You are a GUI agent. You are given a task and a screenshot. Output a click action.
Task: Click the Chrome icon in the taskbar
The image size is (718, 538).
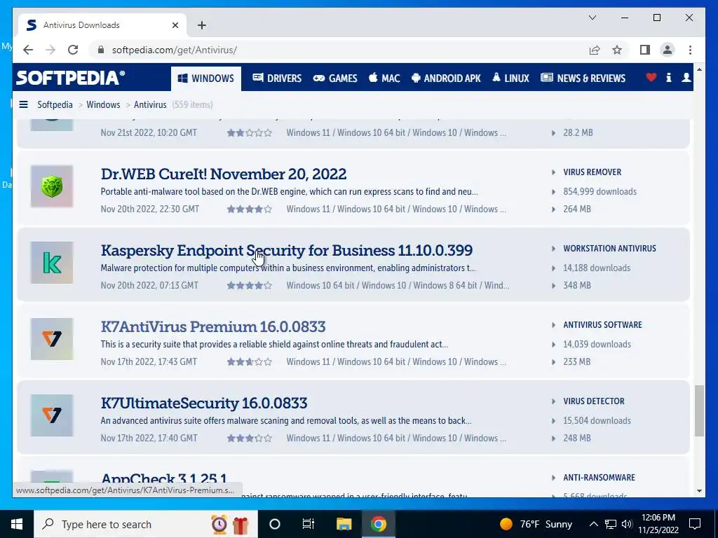[378, 524]
